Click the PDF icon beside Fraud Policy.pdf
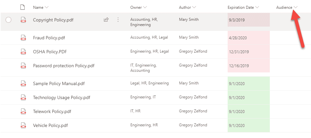The height and width of the screenshot is (138, 311). point(23,38)
